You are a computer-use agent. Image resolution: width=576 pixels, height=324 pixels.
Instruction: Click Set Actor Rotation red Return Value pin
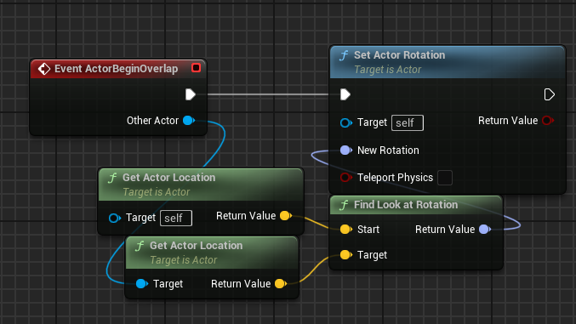[x=548, y=121]
